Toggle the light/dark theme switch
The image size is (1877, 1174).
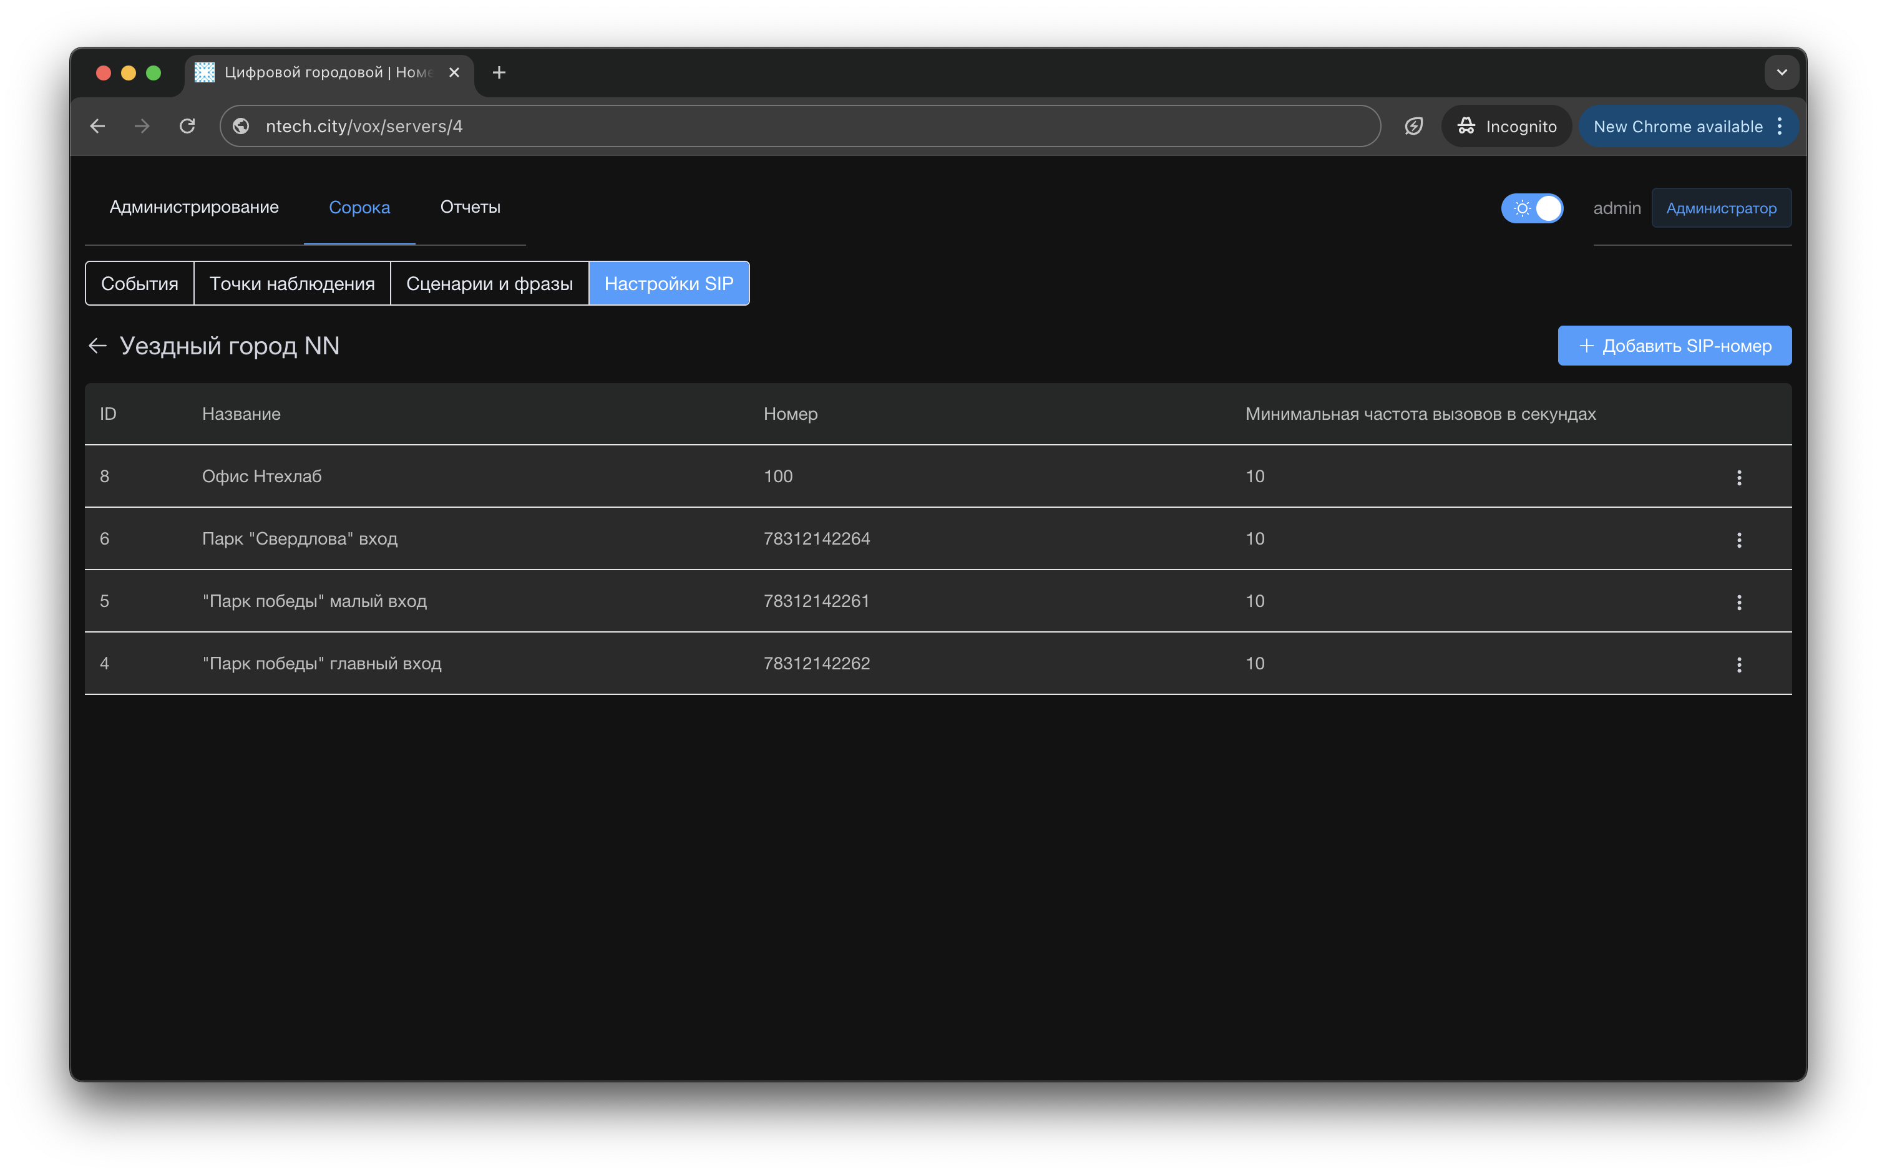point(1531,208)
